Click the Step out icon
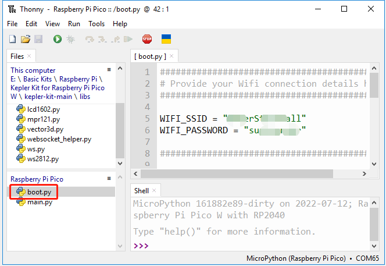Viewport: 386px width, 266px height. [115, 39]
